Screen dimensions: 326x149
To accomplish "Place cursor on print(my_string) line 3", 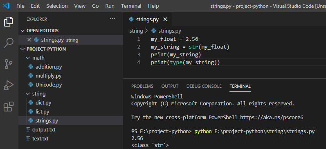I will click(x=176, y=55).
